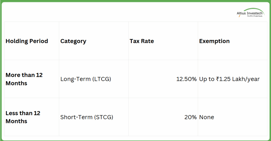Select the Holding Period column header
Viewport: 271px width, 141px height.
click(27, 41)
